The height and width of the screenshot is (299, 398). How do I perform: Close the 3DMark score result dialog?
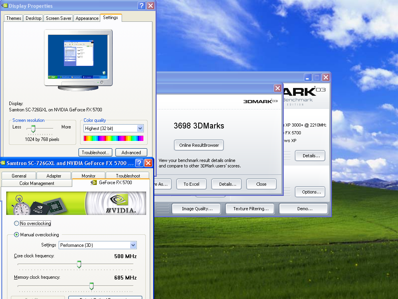(x=278, y=88)
